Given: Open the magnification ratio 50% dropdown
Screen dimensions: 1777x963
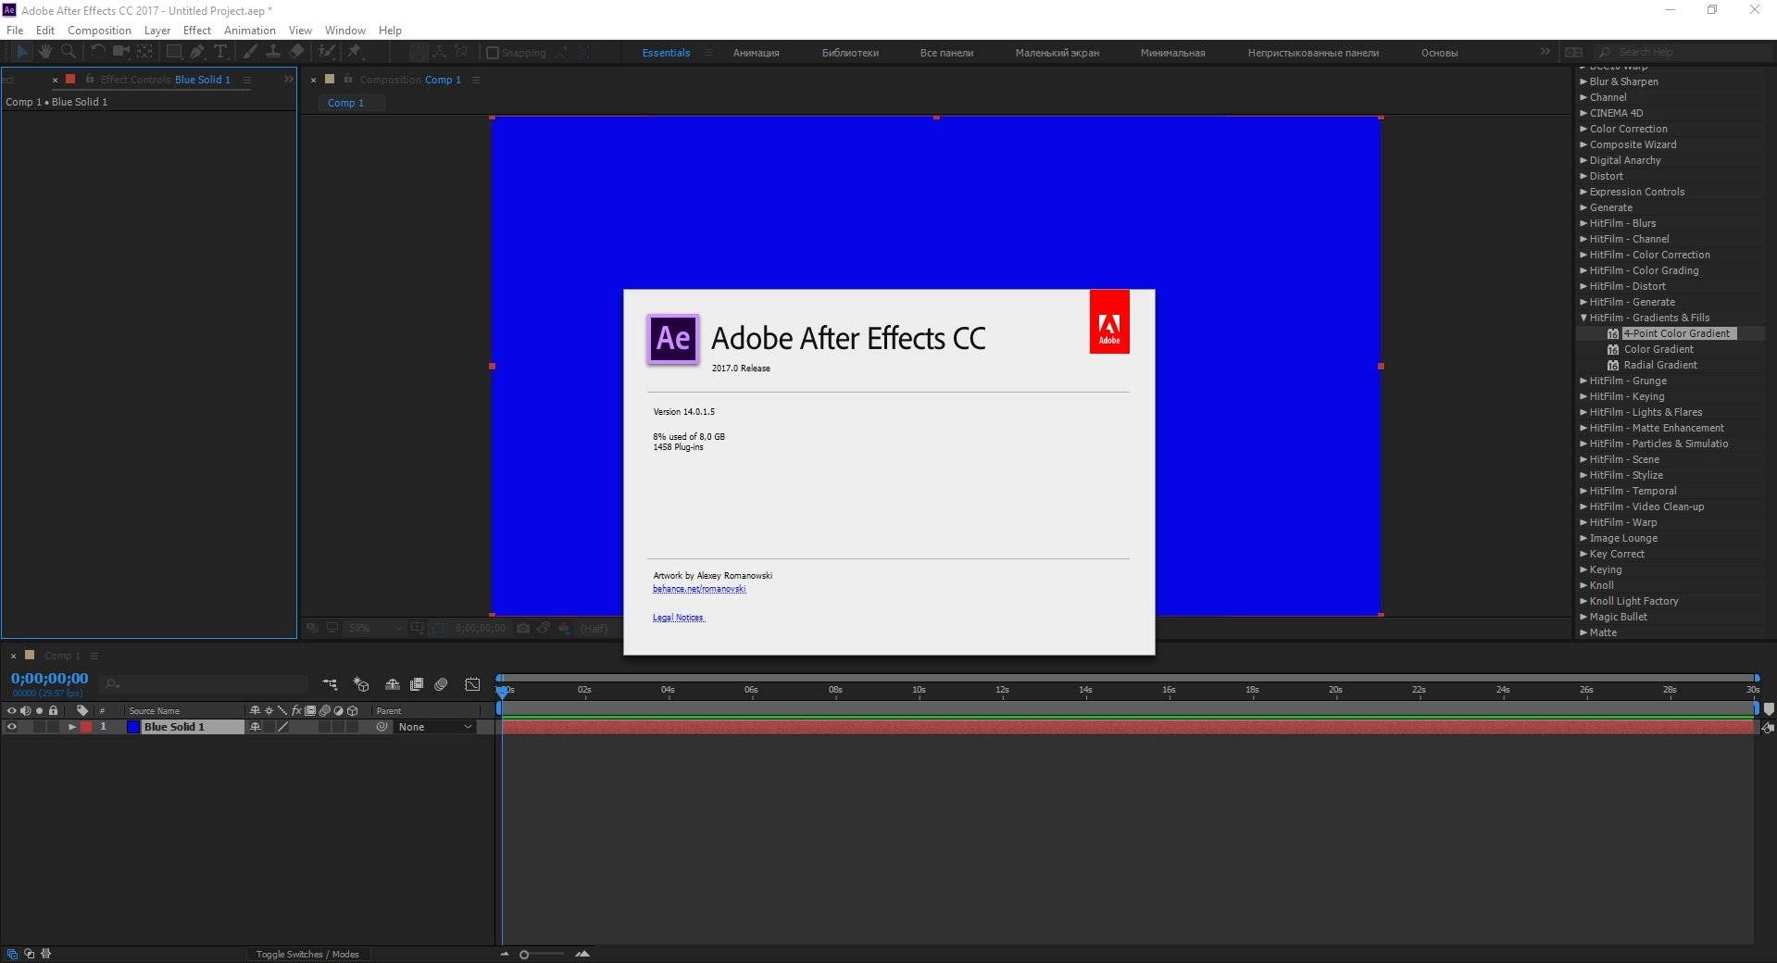Looking at the screenshot, I should [x=373, y=628].
